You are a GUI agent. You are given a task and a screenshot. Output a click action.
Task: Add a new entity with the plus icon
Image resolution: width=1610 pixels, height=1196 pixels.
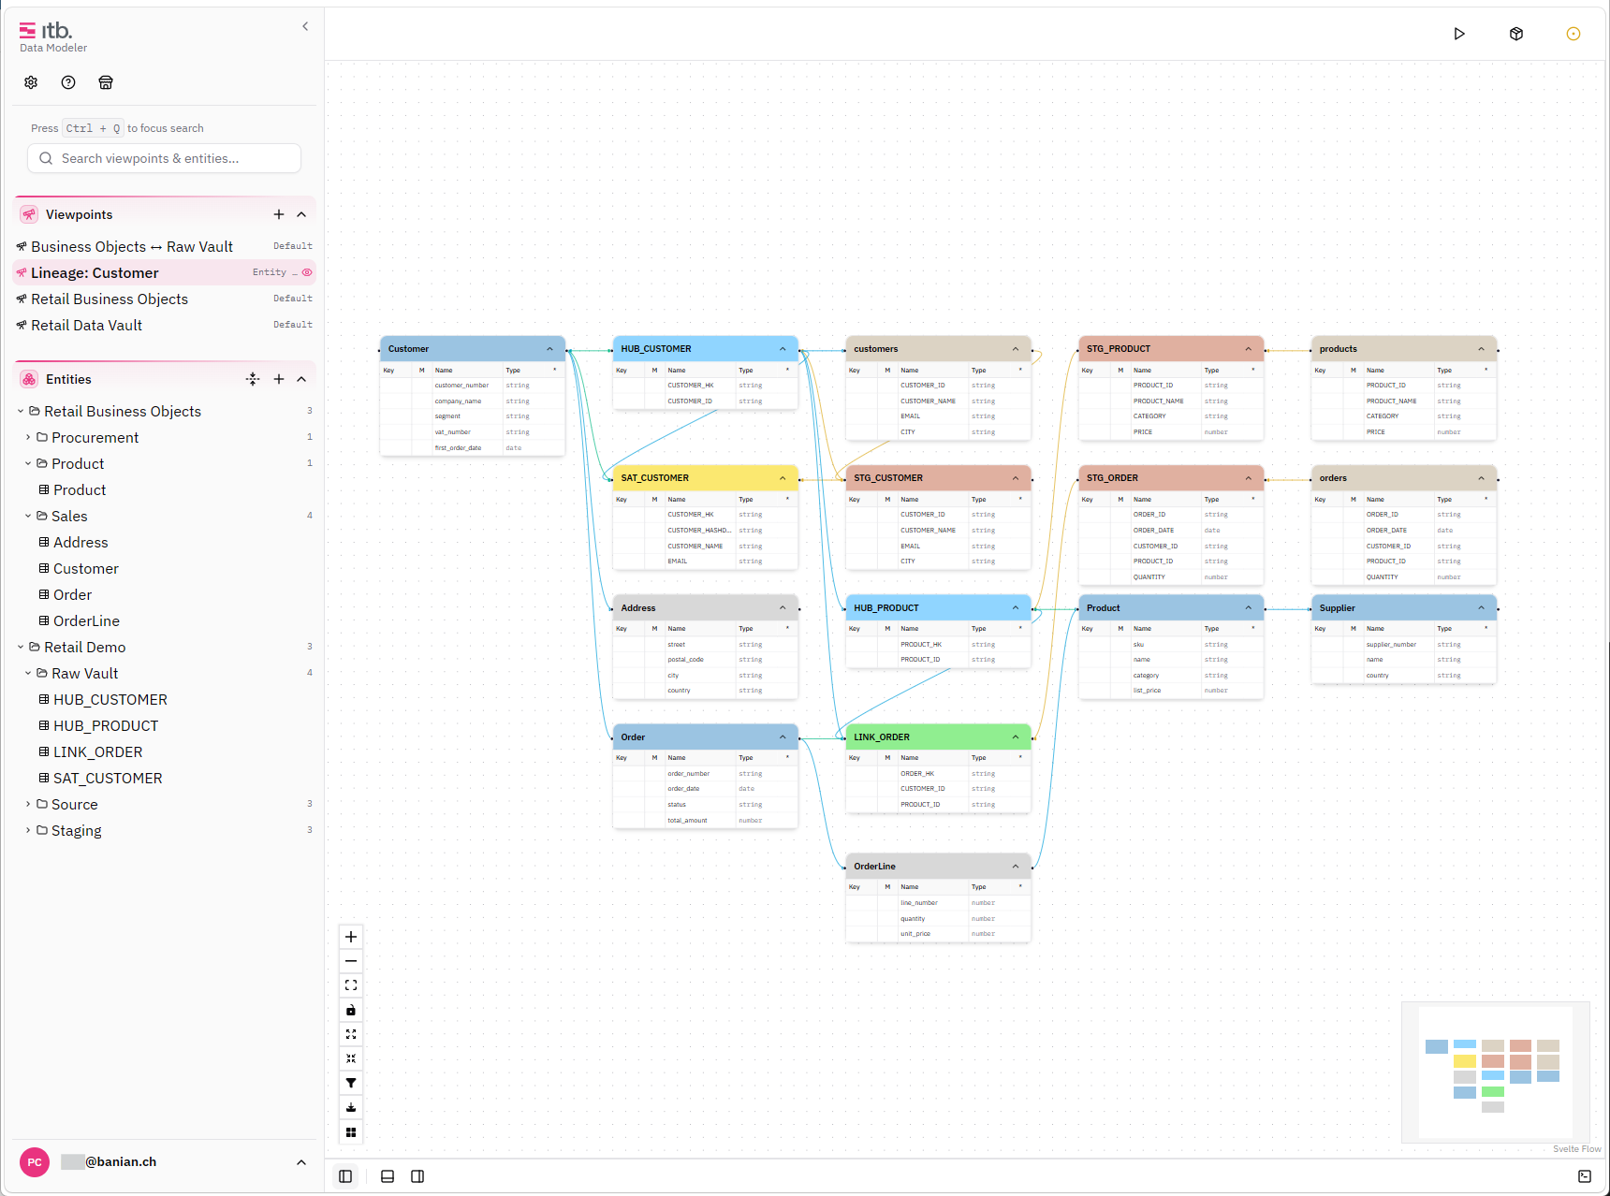[279, 379]
